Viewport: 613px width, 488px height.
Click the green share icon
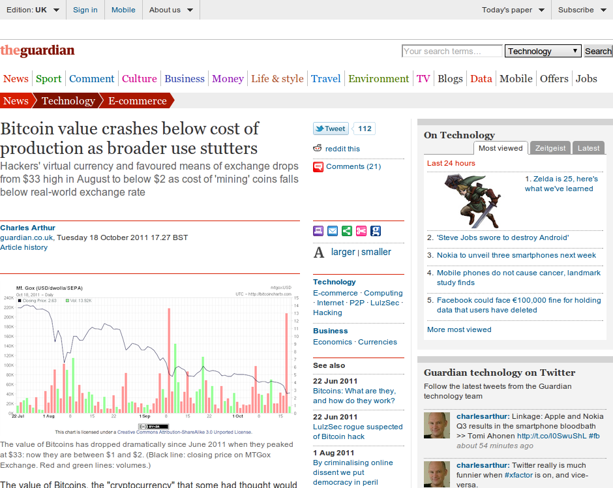click(x=347, y=231)
